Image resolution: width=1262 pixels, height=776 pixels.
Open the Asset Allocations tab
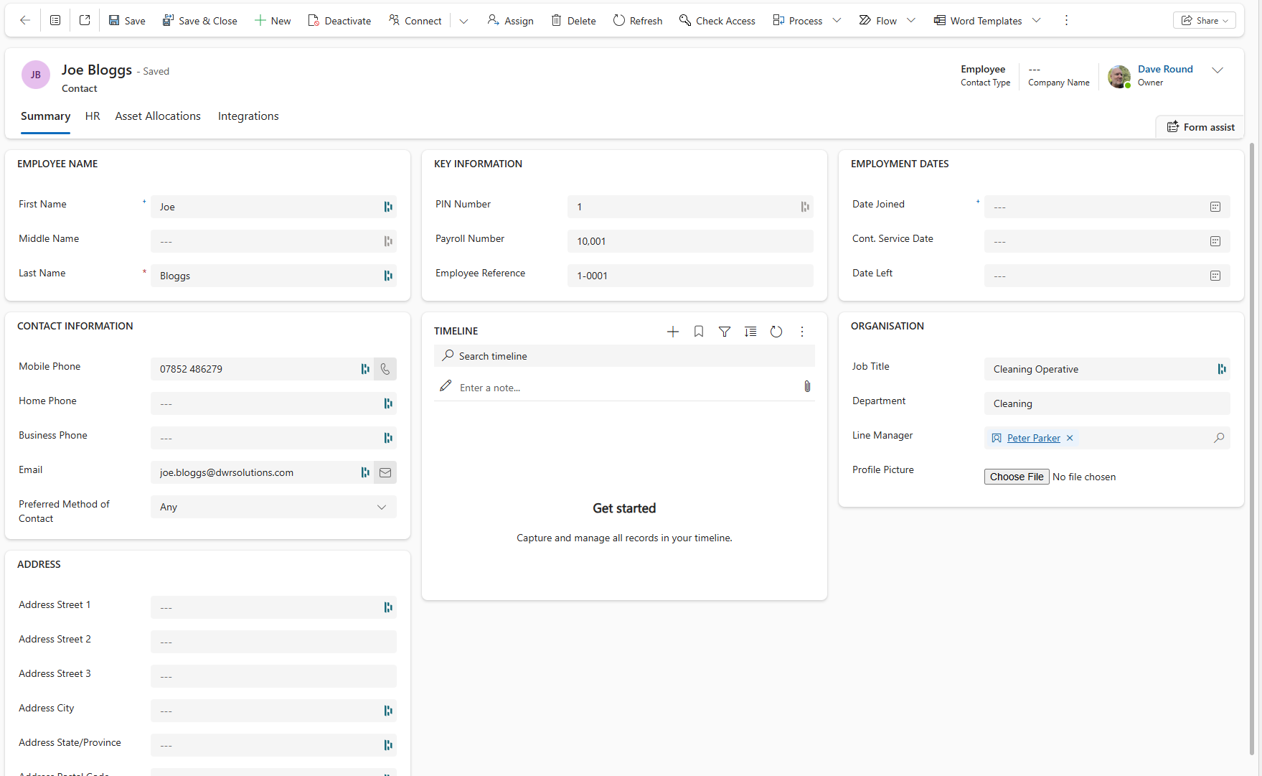[x=157, y=116]
